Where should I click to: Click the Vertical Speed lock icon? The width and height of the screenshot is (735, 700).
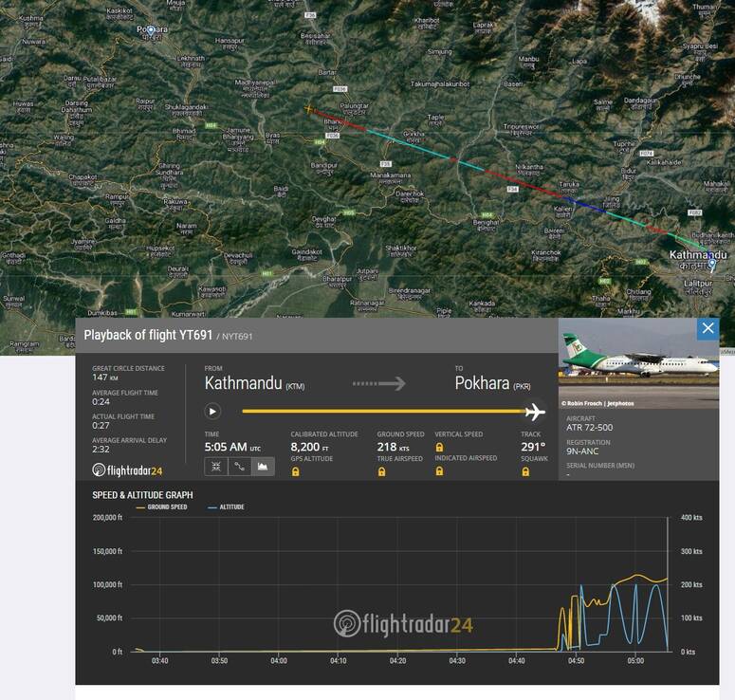coord(439,448)
